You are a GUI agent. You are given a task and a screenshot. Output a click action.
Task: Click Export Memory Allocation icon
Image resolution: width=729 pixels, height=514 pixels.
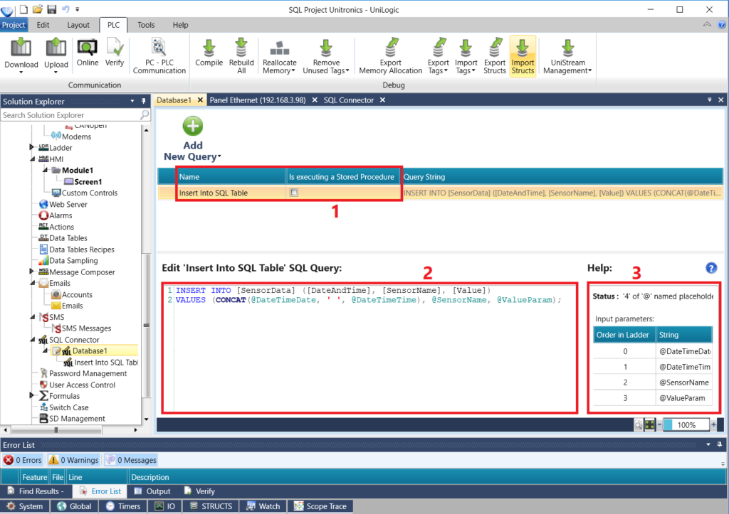click(x=391, y=55)
